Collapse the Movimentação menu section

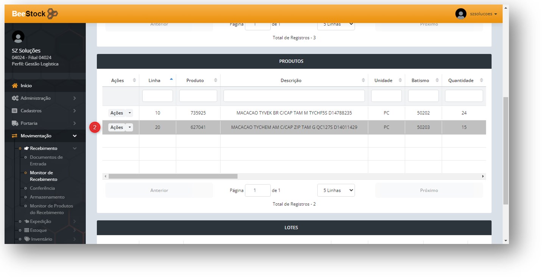tap(75, 136)
